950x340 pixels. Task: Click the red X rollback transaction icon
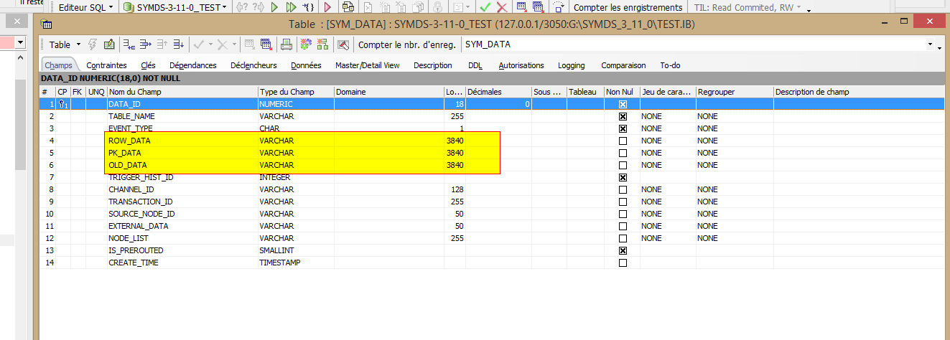click(501, 7)
